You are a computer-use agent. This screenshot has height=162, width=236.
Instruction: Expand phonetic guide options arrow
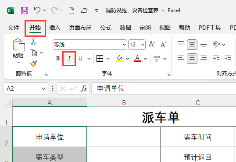pos(165,59)
